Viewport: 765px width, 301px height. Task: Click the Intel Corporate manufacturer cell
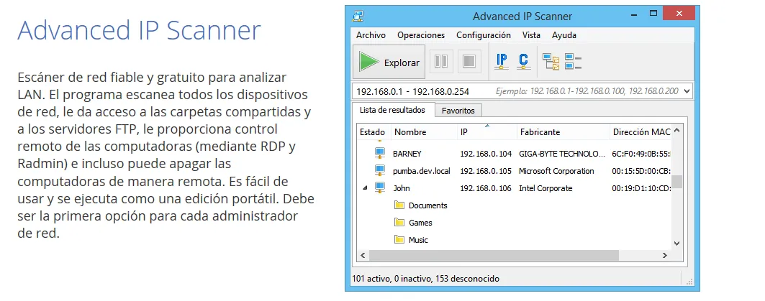(x=546, y=188)
